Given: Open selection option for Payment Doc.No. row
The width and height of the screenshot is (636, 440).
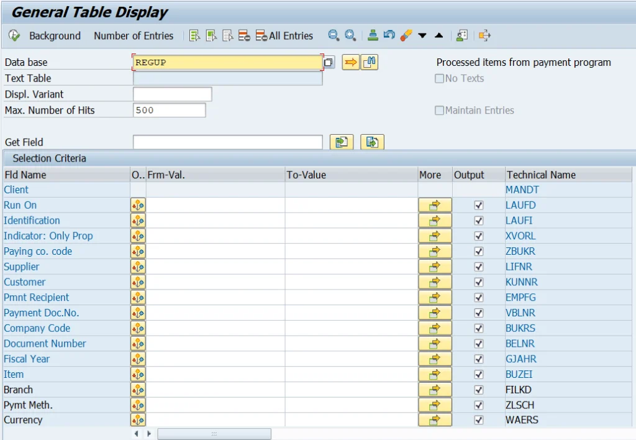Looking at the screenshot, I should pos(138,313).
